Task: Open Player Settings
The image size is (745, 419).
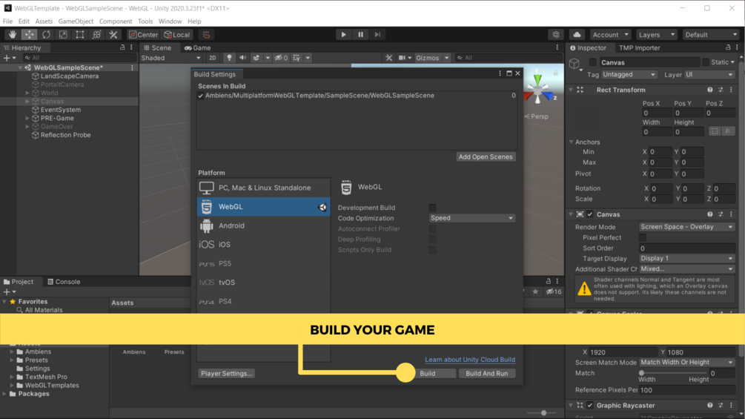Action: coord(226,374)
